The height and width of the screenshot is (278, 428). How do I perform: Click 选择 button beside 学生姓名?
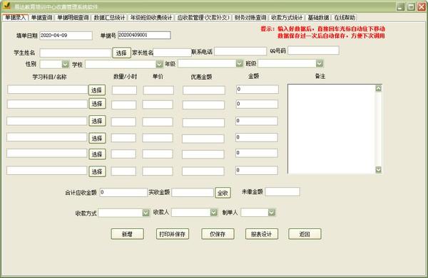click(121, 53)
